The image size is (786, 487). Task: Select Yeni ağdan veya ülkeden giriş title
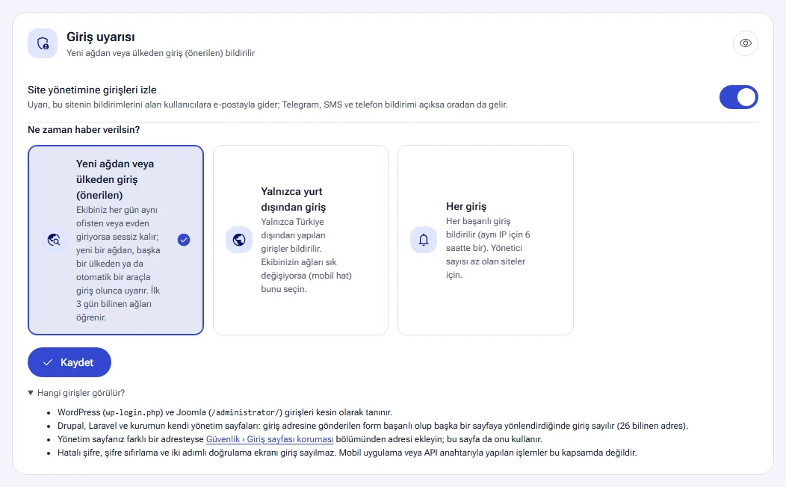click(x=115, y=179)
